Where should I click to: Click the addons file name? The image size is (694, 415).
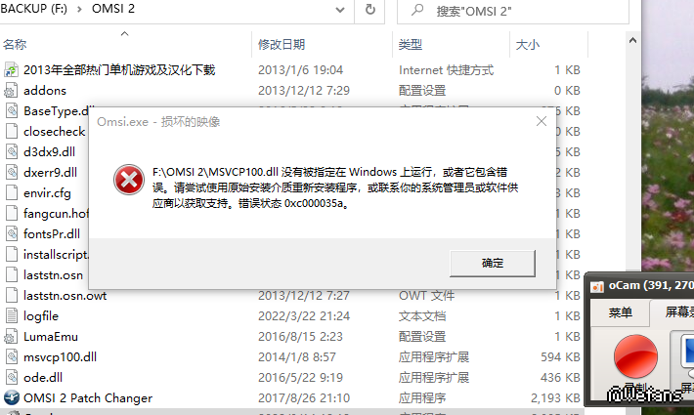pos(45,91)
